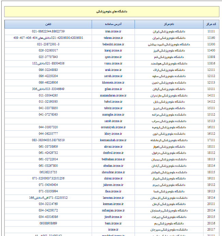Select center code 20117 cell
Image resolution: width=222 pixels, height=236 pixels.
[211, 230]
